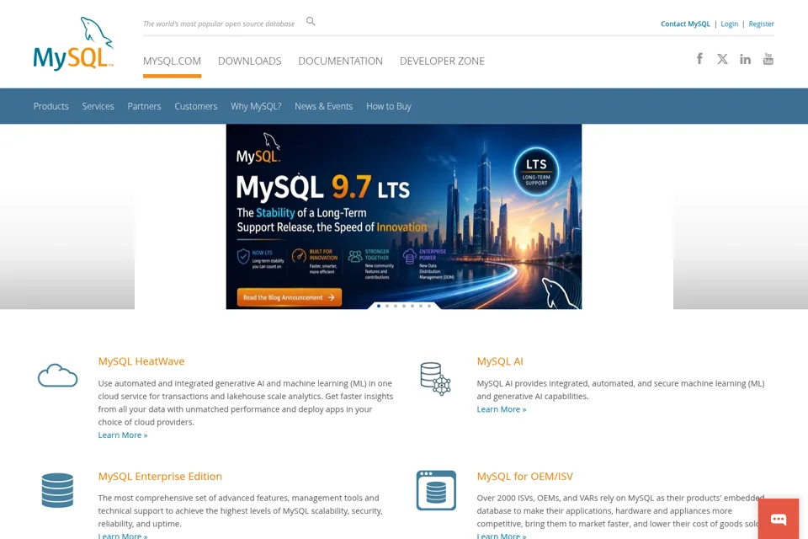Image resolution: width=808 pixels, height=539 pixels.
Task: Select the second carousel dot
Action: pos(387,306)
